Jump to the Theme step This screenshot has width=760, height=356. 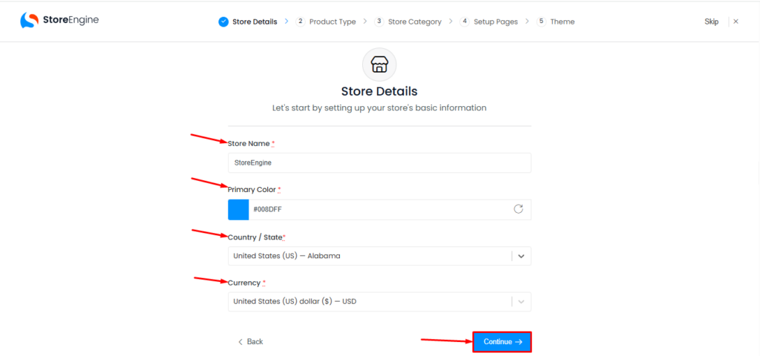point(563,22)
